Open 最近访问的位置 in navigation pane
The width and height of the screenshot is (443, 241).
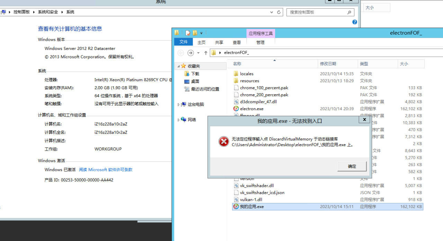point(205,89)
